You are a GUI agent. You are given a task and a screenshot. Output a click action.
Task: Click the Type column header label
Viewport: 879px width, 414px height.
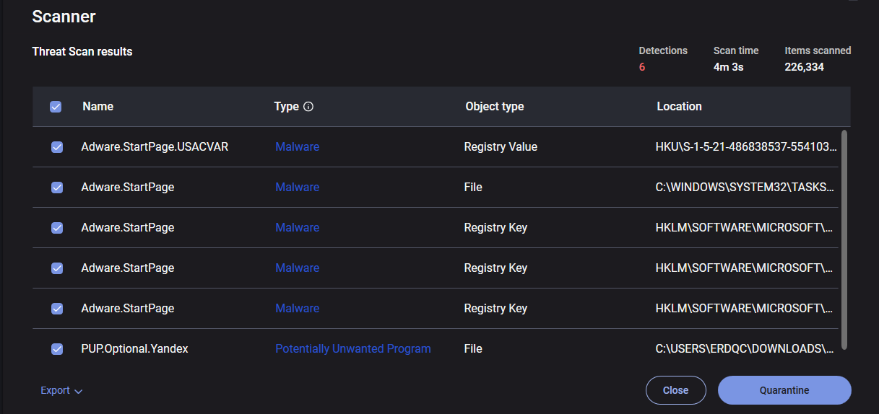tap(286, 107)
